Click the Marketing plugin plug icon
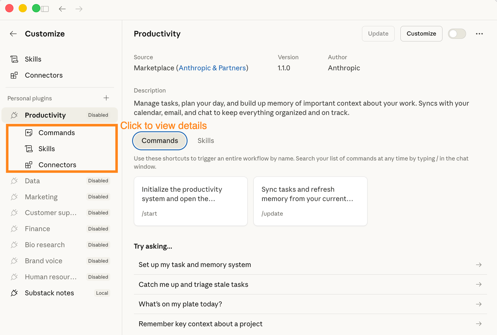 tap(14, 197)
